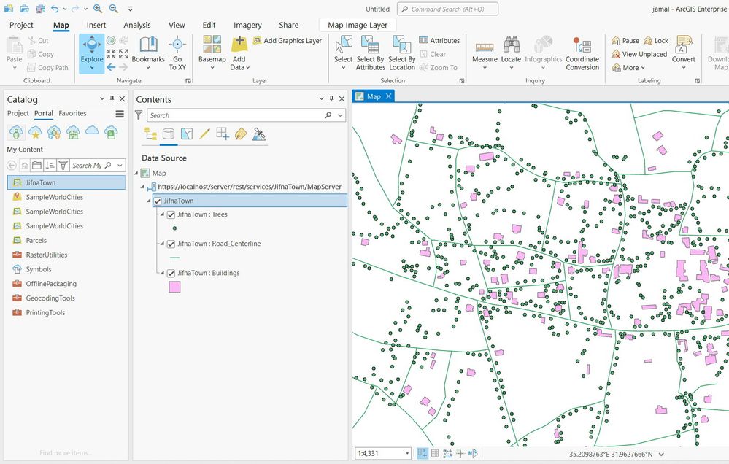The image size is (729, 464).
Task: Switch to List By Data Source view
Action: click(169, 134)
